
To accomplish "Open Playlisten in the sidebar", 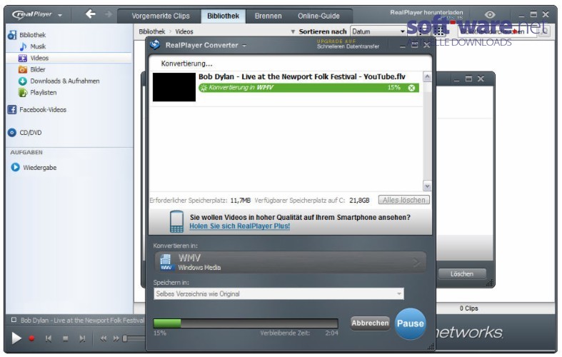I will coord(44,93).
